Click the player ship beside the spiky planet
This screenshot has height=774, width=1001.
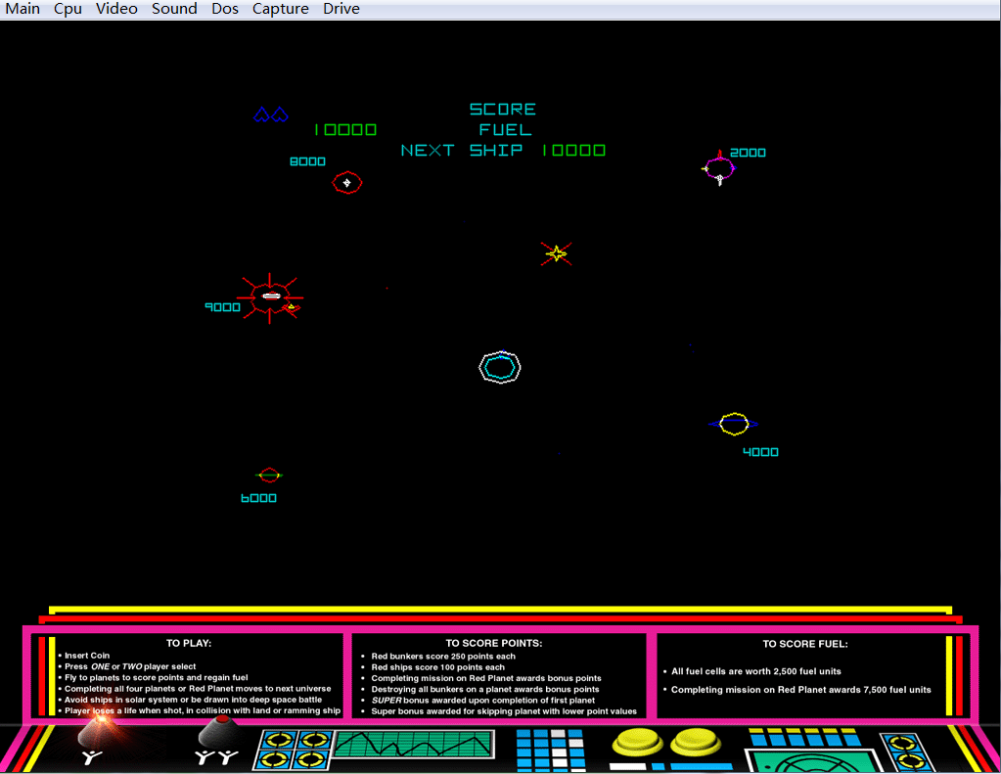pos(292,308)
